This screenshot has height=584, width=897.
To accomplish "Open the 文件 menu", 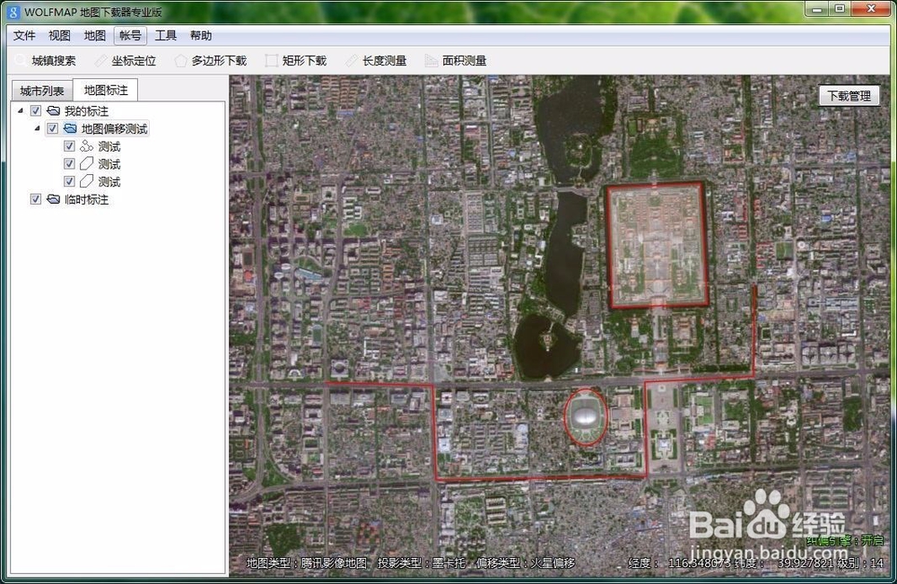I will point(24,35).
